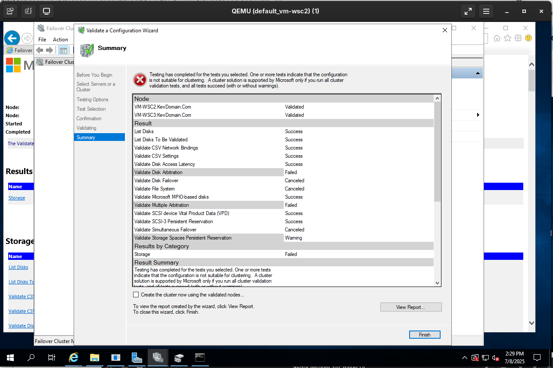This screenshot has width=553, height=368.
Task: Open Internet Explorer tools gear icon
Action: pyautogui.click(x=518, y=38)
